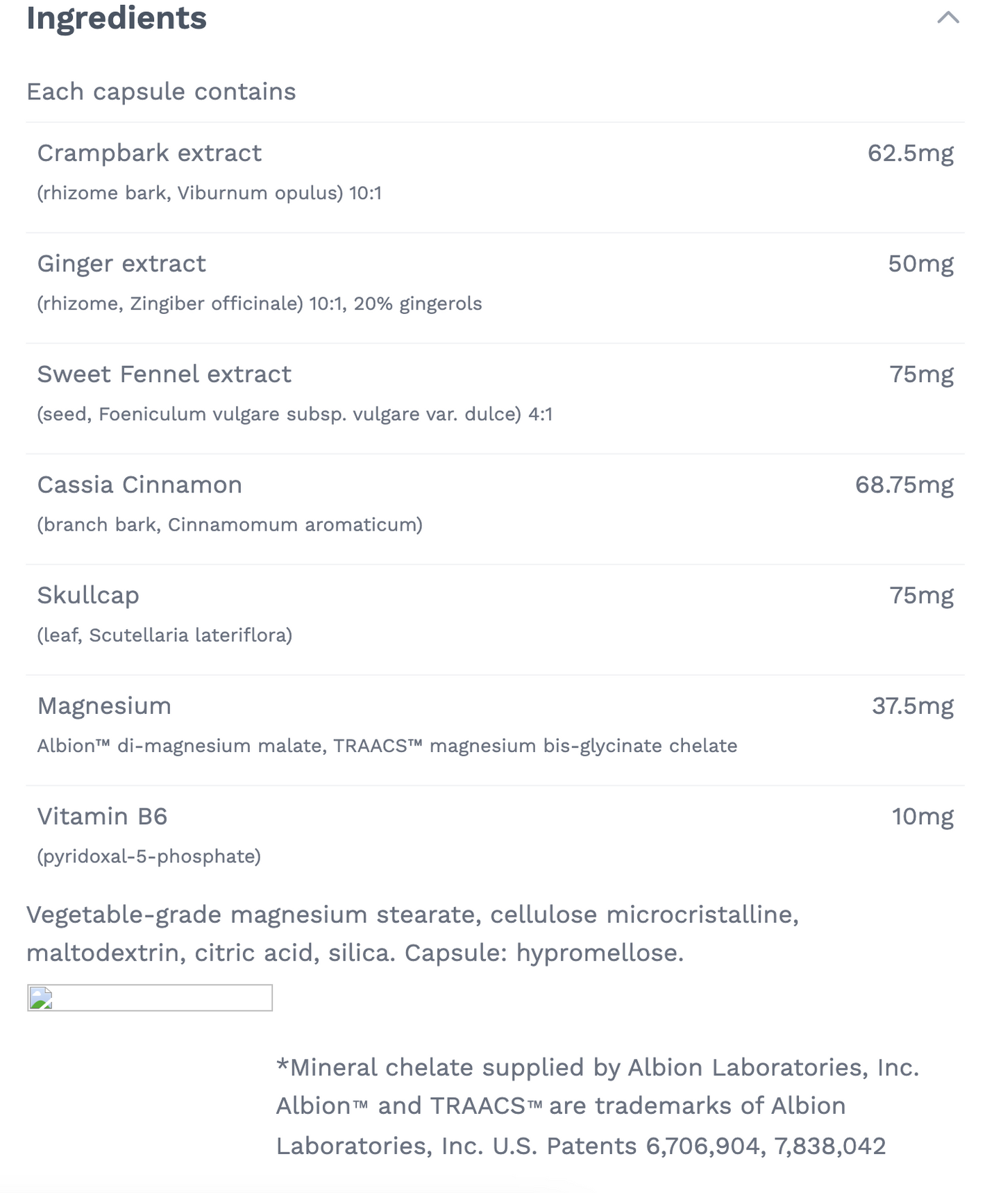1003x1193 pixels.
Task: Select the Ingredients heading
Action: coord(115,19)
